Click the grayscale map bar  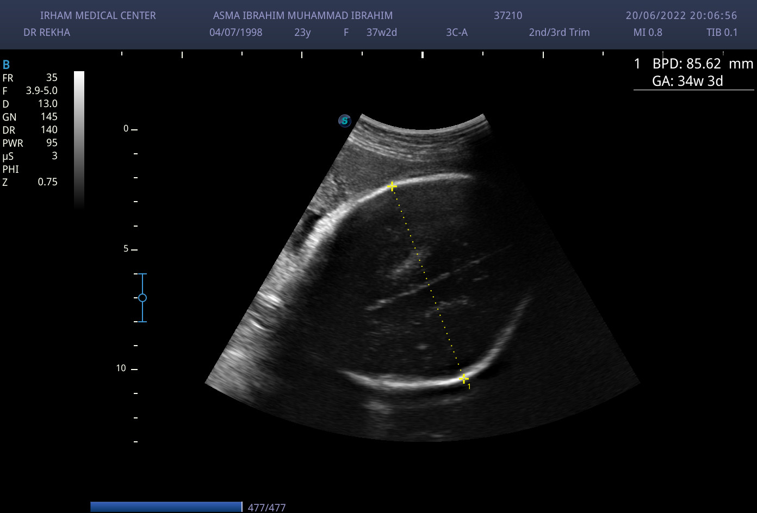79,139
